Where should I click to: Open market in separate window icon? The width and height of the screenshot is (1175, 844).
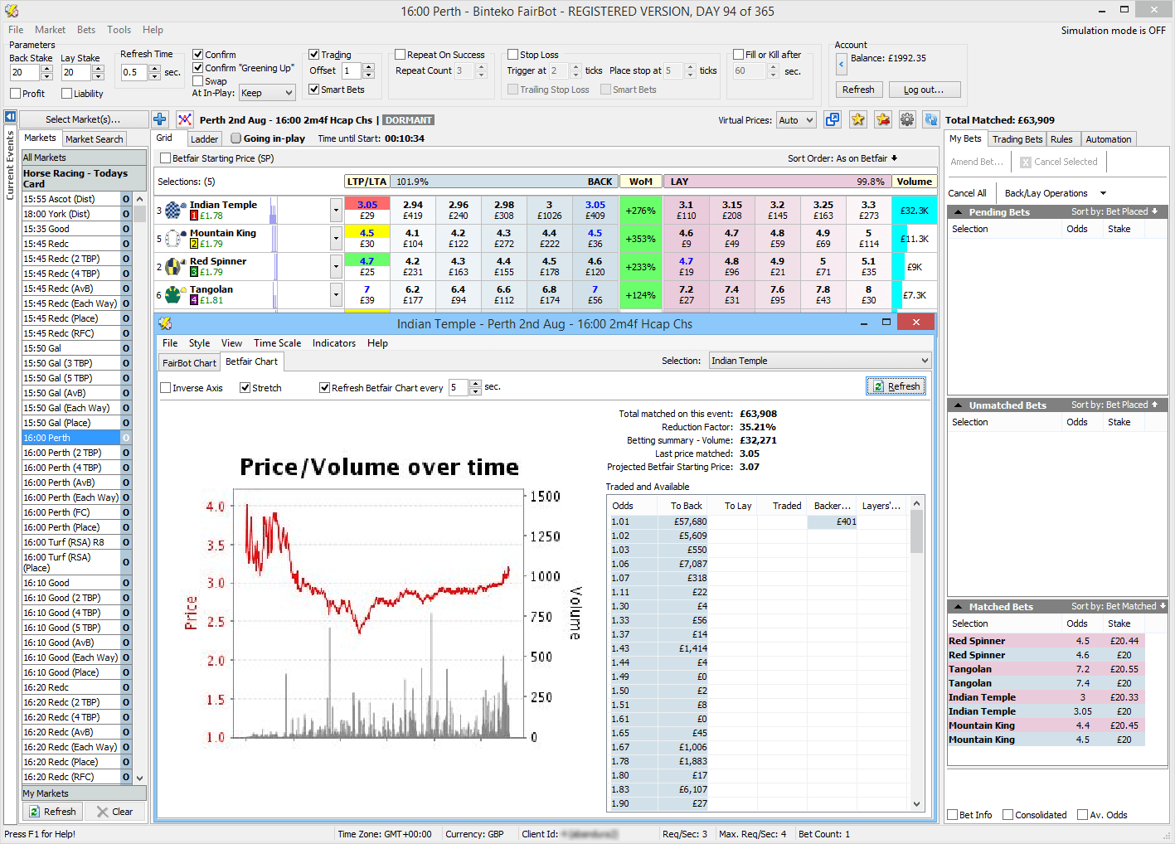pos(832,119)
